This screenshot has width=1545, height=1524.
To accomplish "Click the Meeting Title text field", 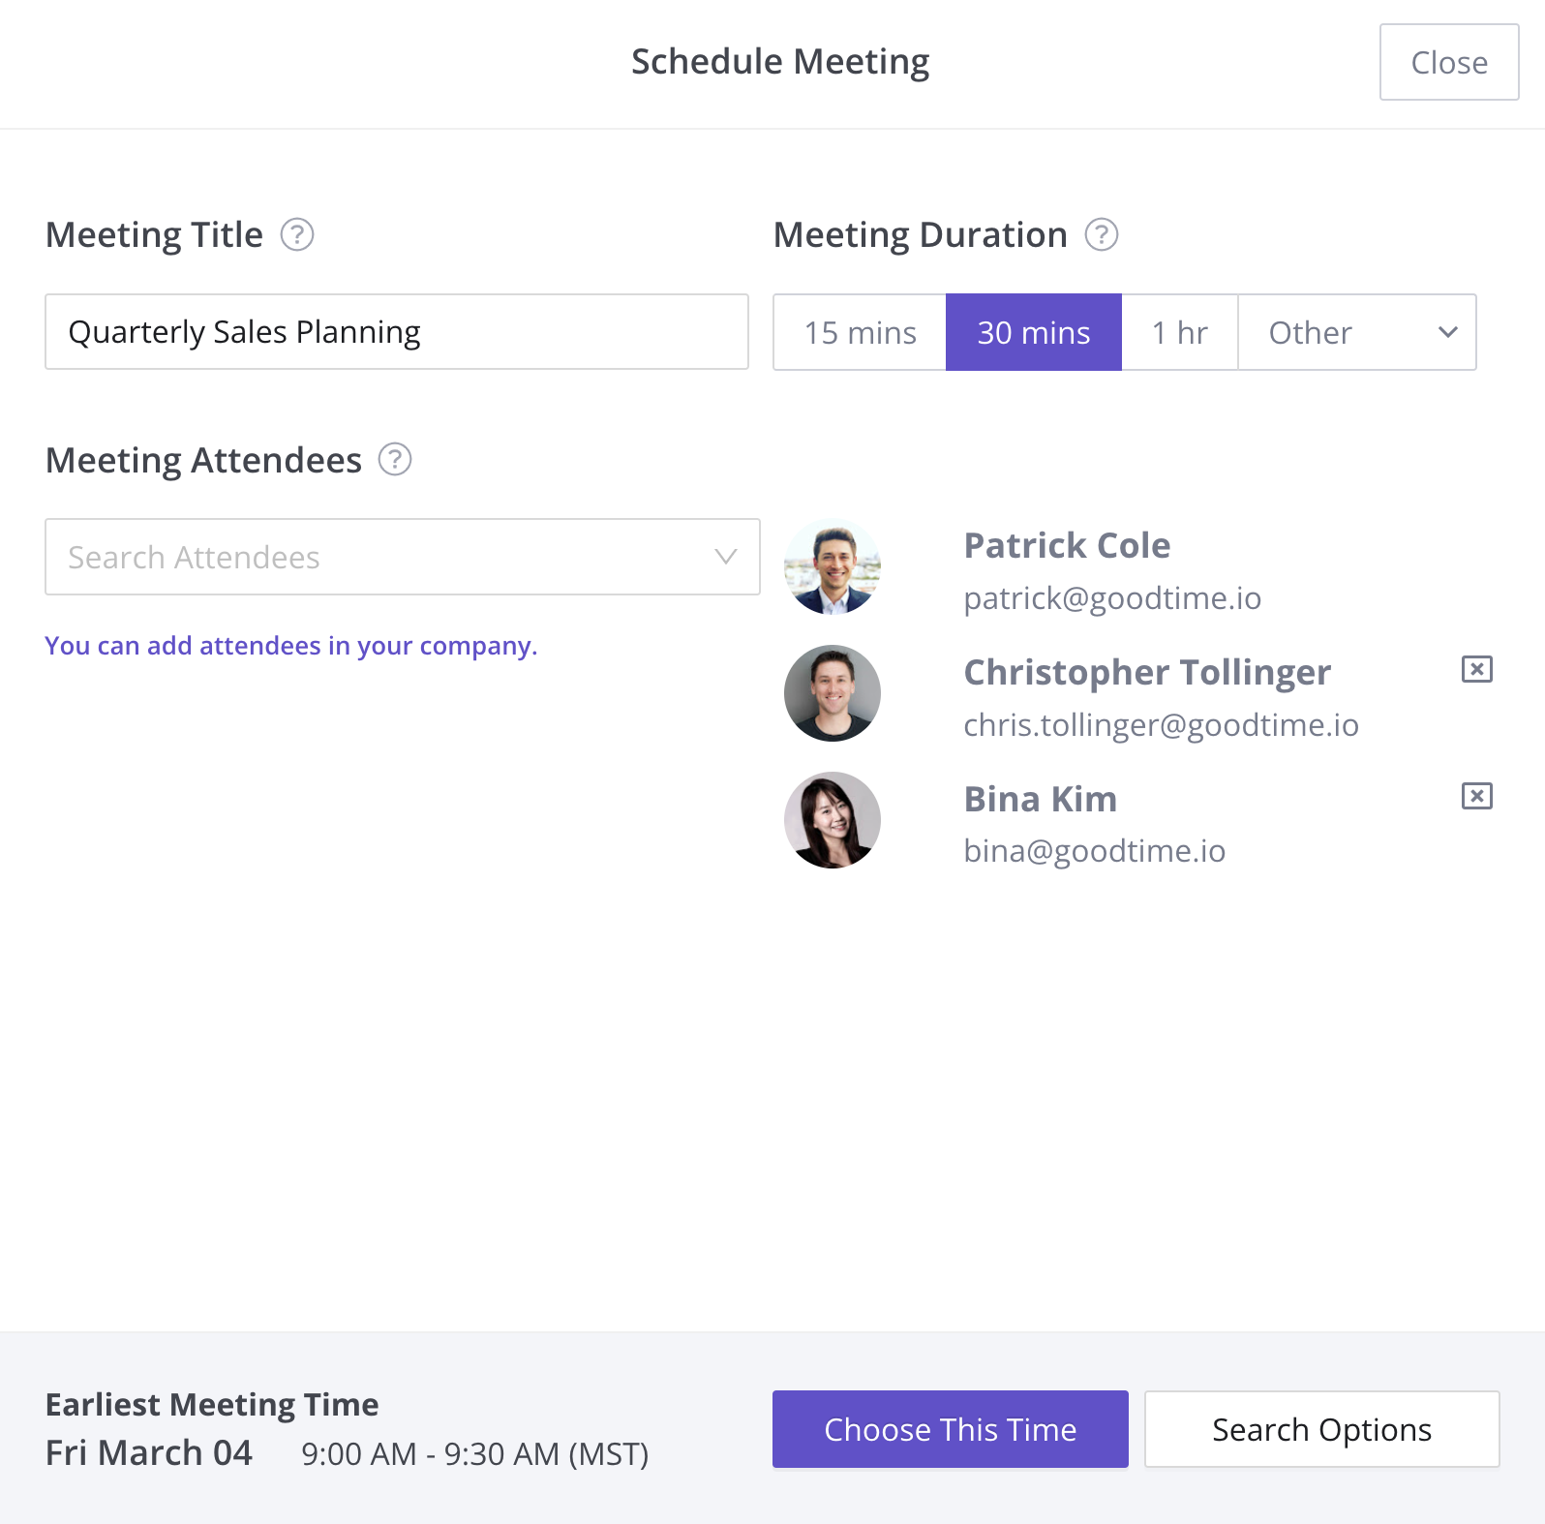I will pyautogui.click(x=396, y=332).
